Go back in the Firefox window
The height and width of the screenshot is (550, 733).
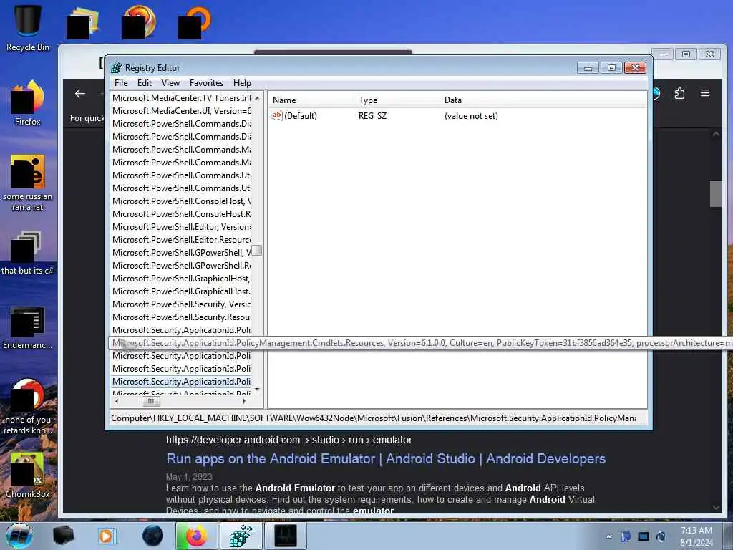[x=80, y=94]
